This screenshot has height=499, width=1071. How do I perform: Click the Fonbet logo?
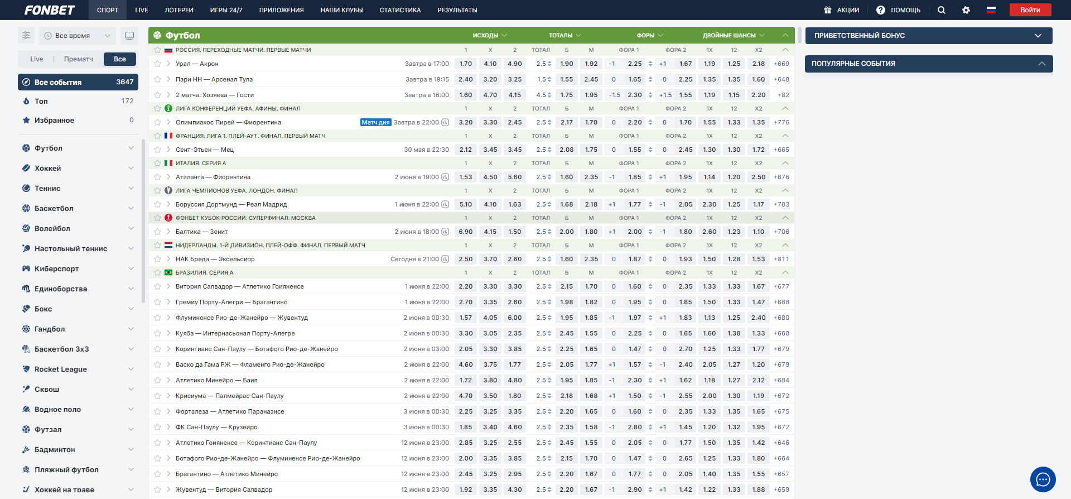pos(50,10)
